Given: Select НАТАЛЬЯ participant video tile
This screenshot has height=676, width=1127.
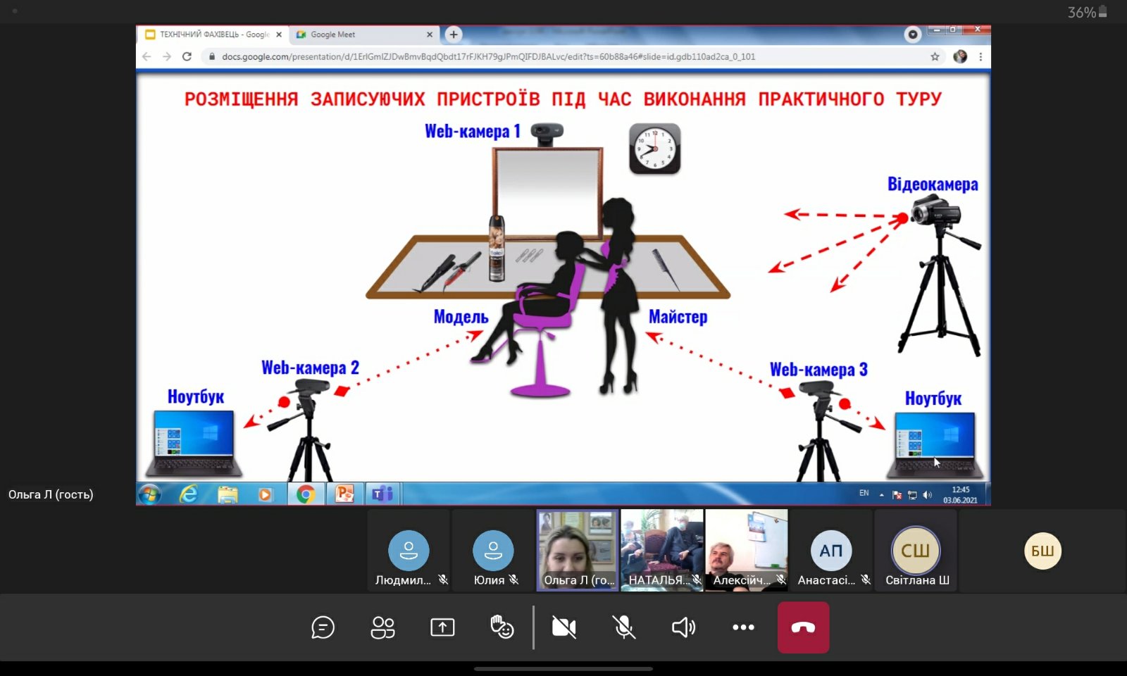Looking at the screenshot, I should pyautogui.click(x=661, y=550).
